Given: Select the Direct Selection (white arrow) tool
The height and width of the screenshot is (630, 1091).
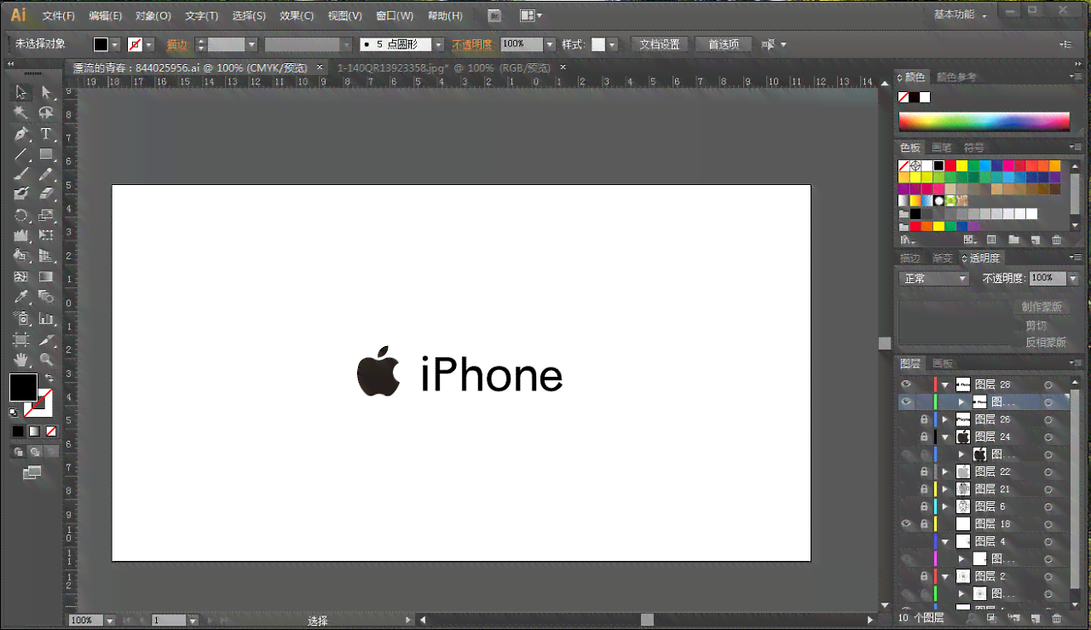Looking at the screenshot, I should click(x=46, y=93).
